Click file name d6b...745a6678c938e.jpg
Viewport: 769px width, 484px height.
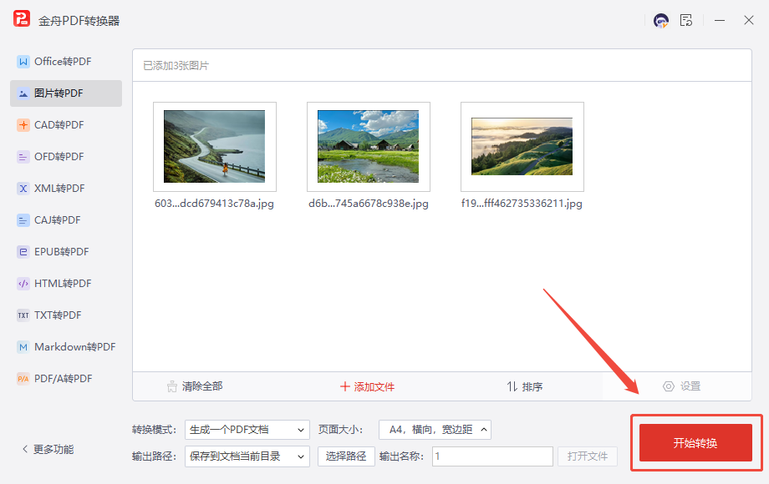[x=369, y=204]
